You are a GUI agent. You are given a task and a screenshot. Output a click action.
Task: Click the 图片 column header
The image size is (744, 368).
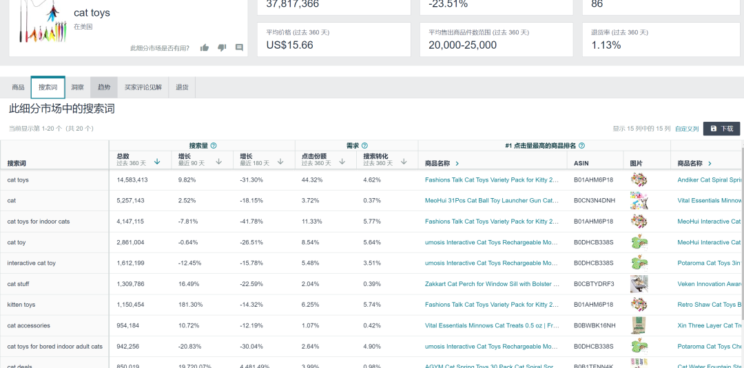(x=637, y=164)
